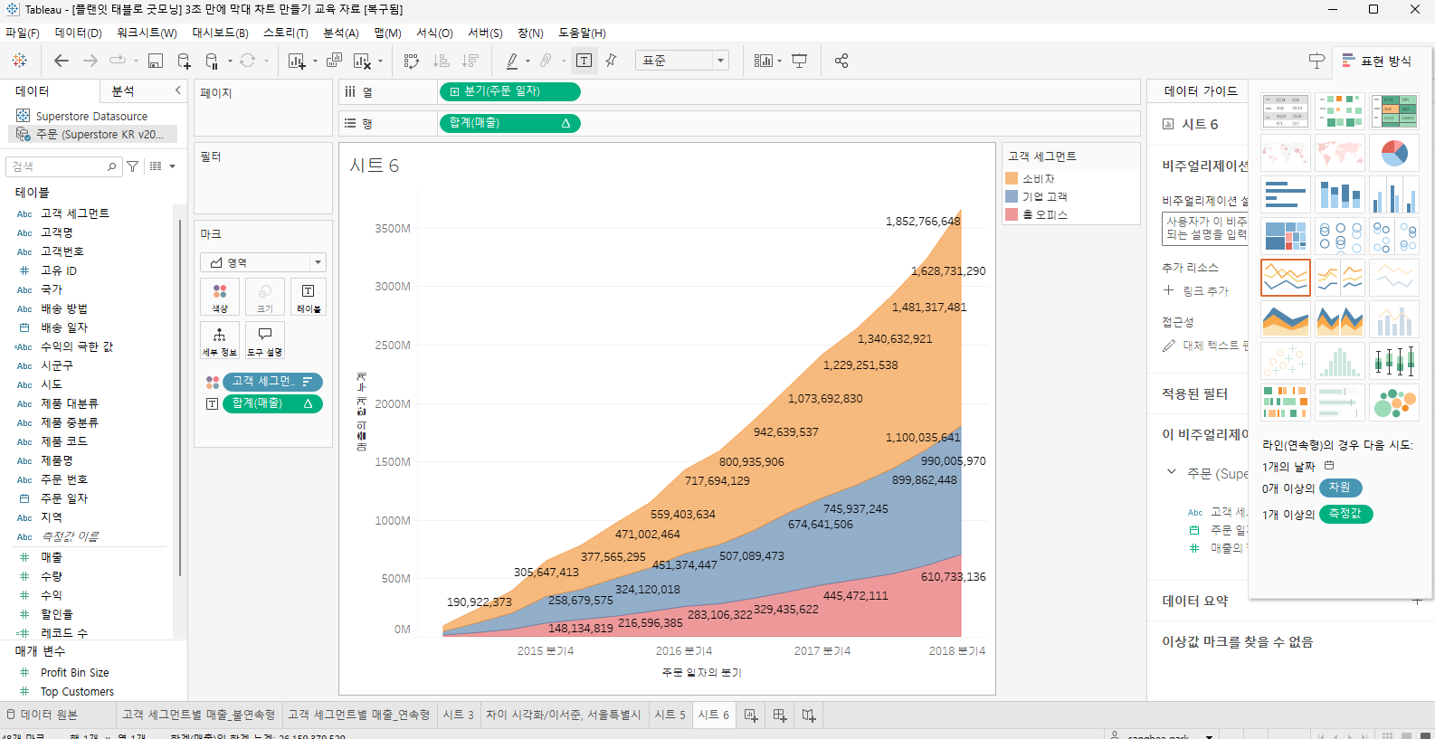Image resolution: width=1435 pixels, height=739 pixels.
Task: Click the Tableau start page icon
Action: (x=19, y=61)
